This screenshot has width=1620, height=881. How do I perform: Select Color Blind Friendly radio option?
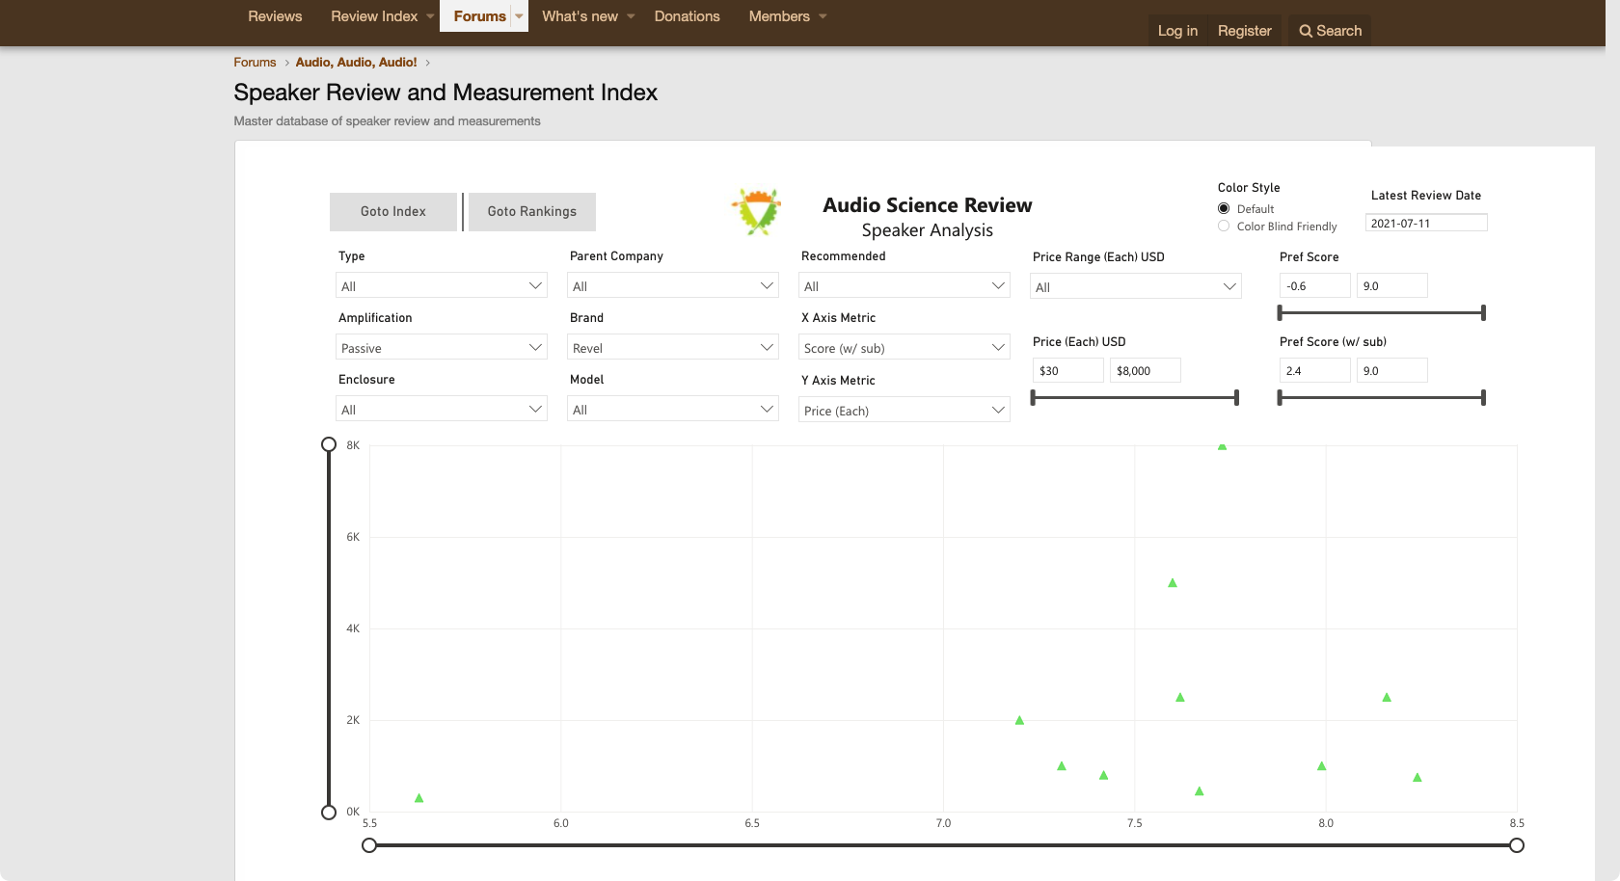(x=1224, y=226)
